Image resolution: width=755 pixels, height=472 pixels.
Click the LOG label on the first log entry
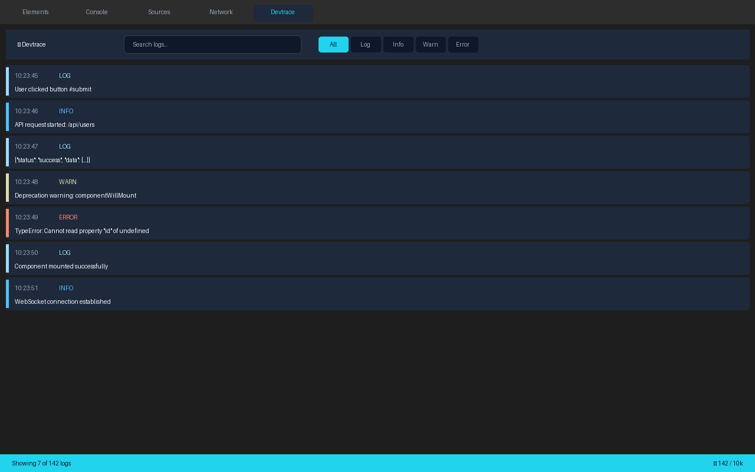tap(64, 76)
